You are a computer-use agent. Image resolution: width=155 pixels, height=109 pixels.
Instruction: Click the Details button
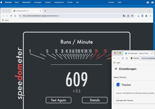(x=95, y=100)
